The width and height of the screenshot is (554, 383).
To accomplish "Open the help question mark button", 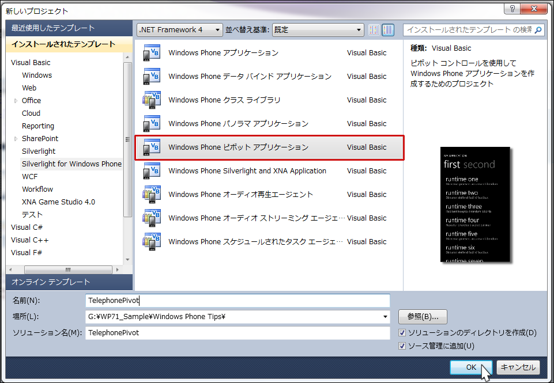I will [512, 9].
